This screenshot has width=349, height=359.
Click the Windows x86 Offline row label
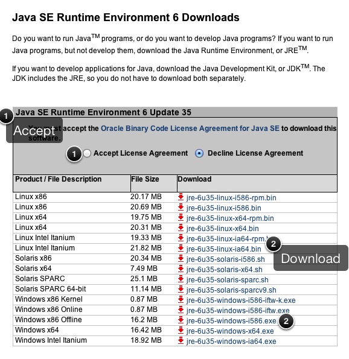(48, 320)
